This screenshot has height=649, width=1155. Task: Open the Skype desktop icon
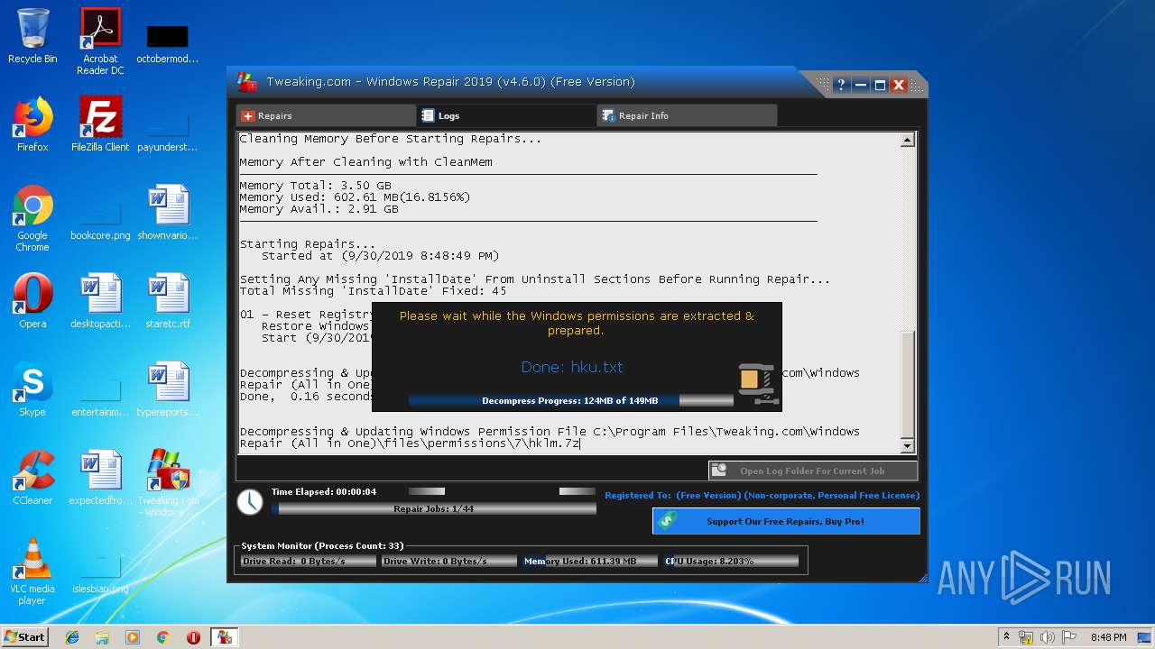(32, 389)
